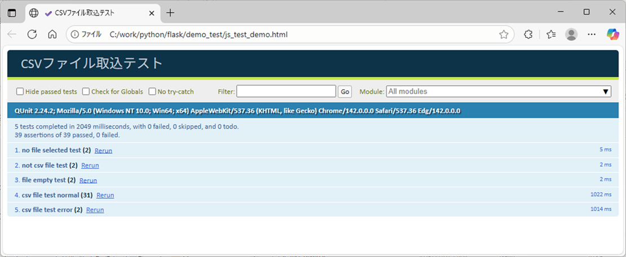Open Settings and more ellipsis menu
Image resolution: width=626 pixels, height=257 pixels.
click(x=592, y=34)
